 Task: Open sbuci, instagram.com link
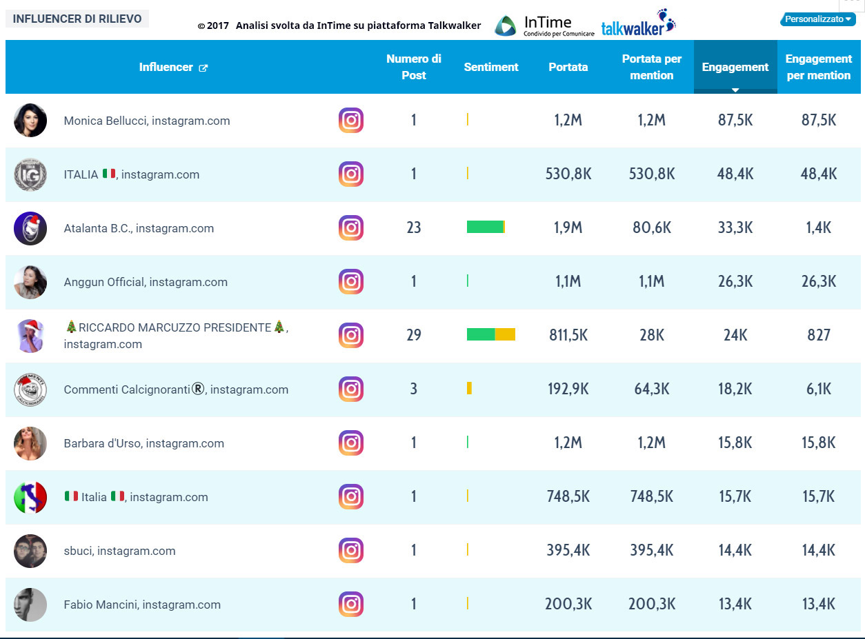click(119, 551)
